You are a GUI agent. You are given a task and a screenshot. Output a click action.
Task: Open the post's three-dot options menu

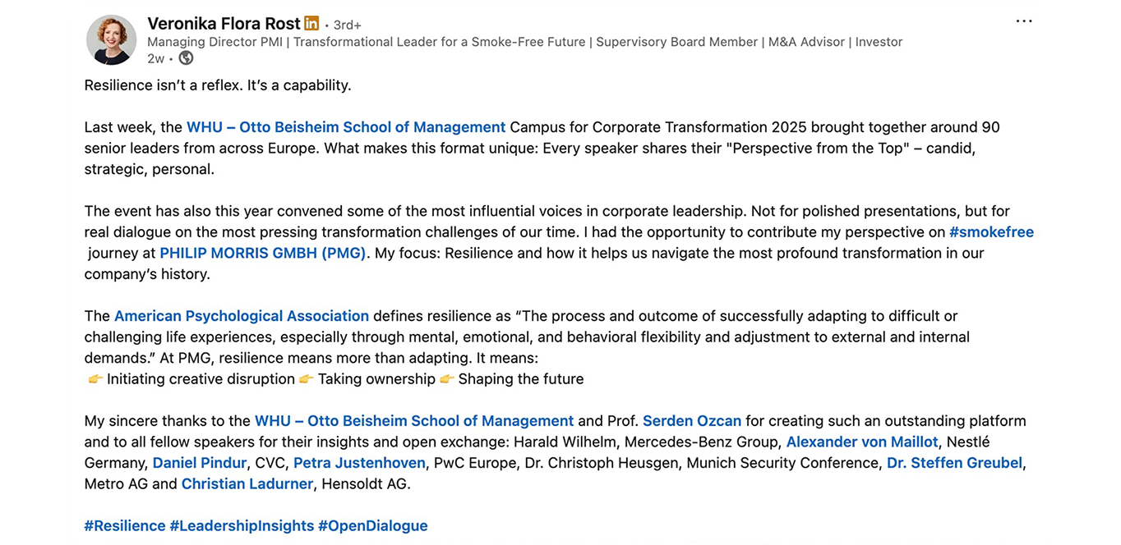pos(1023,21)
